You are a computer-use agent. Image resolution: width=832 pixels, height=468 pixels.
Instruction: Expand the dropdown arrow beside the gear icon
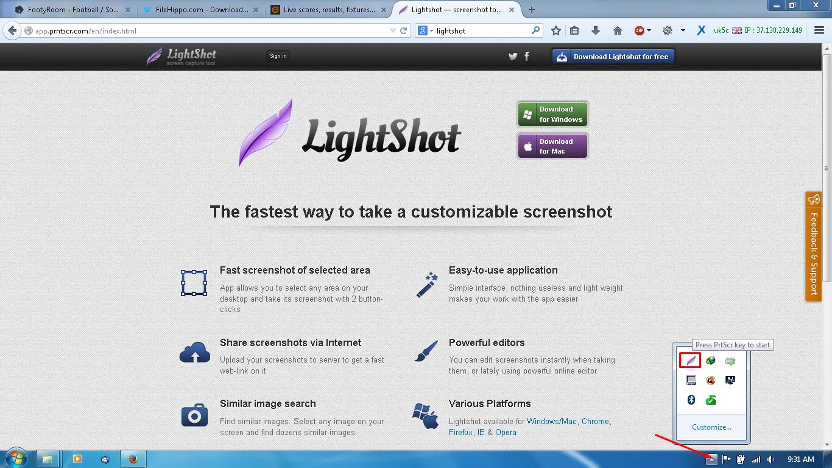[x=683, y=30]
